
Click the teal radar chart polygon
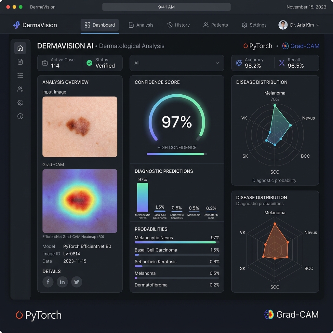click(x=278, y=127)
